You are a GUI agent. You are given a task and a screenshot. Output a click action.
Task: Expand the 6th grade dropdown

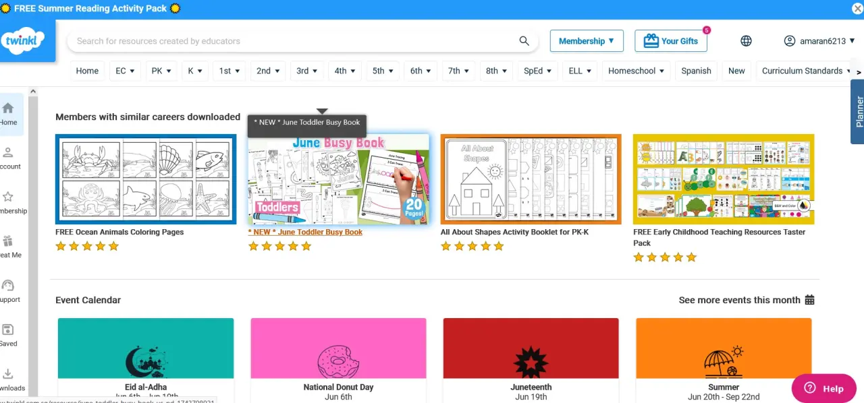[421, 71]
